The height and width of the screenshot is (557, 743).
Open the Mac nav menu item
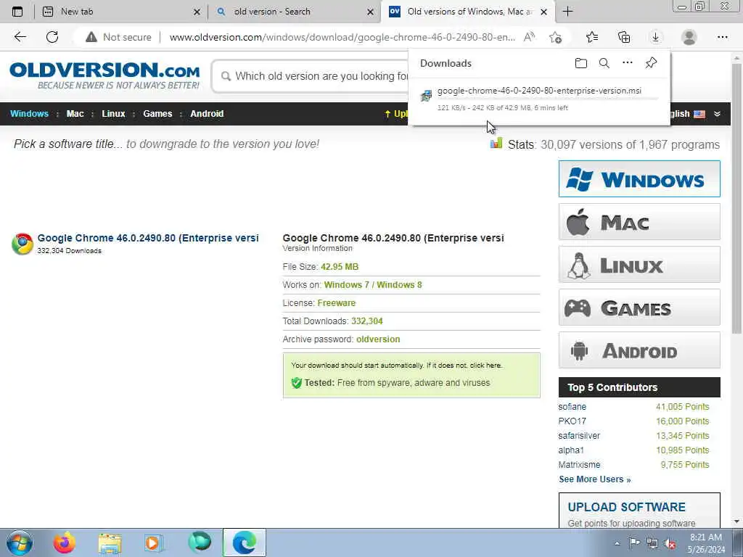(75, 114)
